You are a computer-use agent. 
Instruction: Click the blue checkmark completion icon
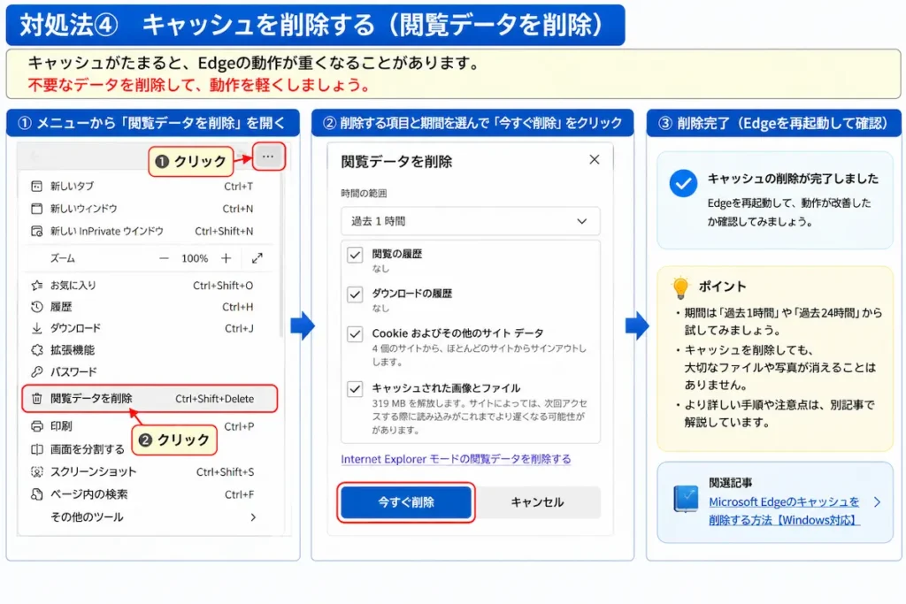pos(683,183)
